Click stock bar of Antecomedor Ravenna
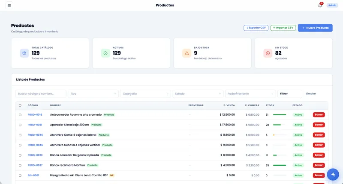343x184 pixels. tap(280, 115)
